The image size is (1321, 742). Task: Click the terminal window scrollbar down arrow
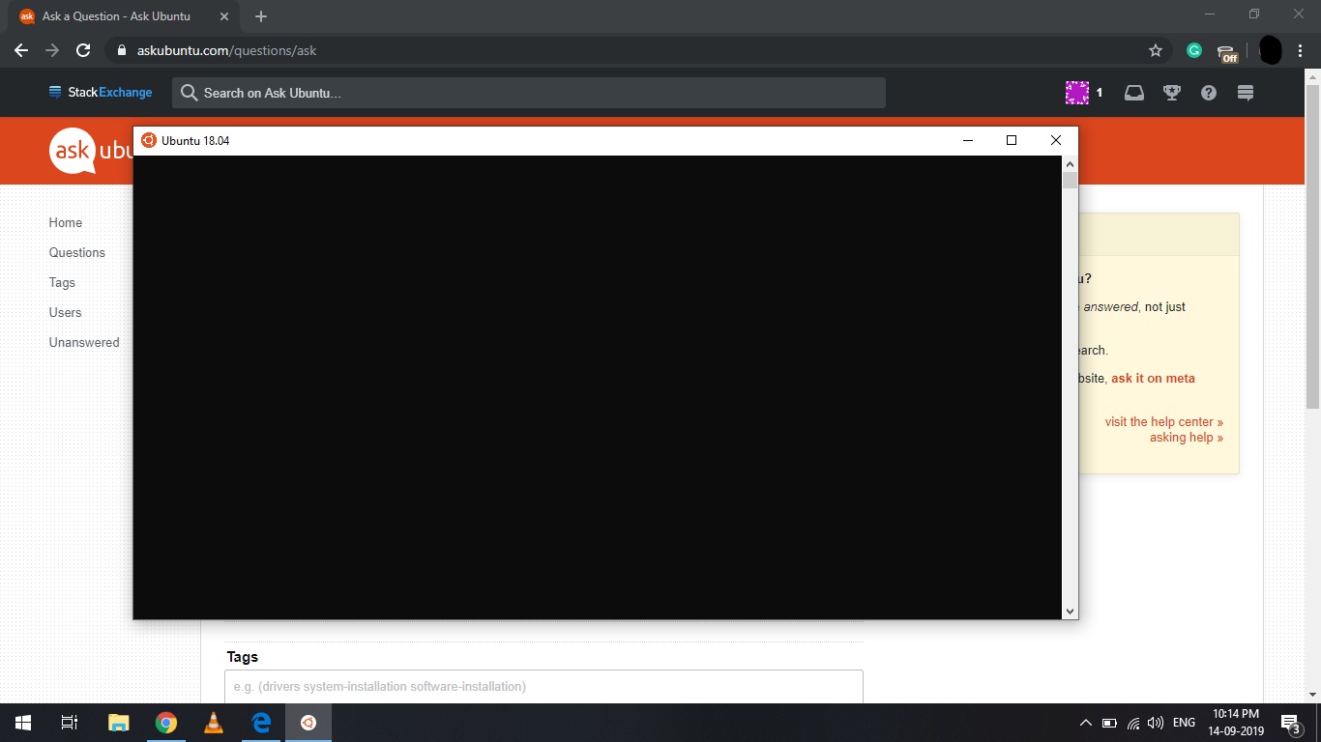coord(1070,611)
